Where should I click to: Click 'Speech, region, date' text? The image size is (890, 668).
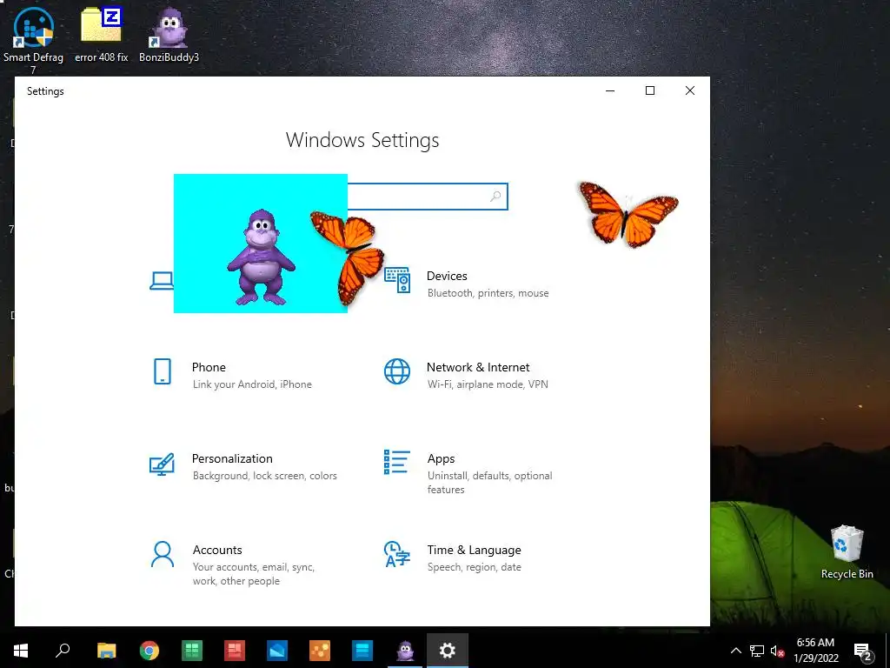pos(474,567)
